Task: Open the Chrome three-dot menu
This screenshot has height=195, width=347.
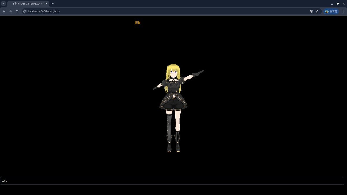Action: pos(343,11)
